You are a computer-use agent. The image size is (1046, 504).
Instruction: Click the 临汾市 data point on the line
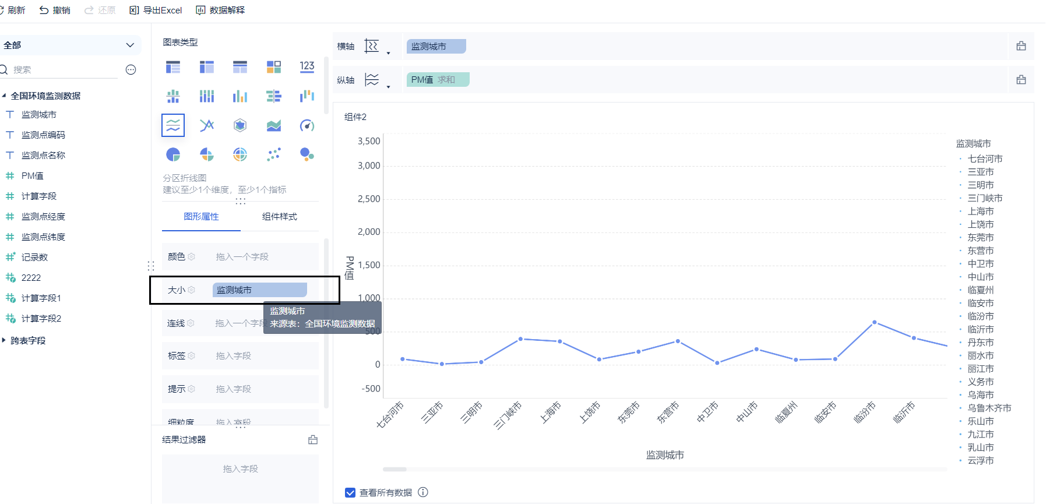[x=874, y=322]
